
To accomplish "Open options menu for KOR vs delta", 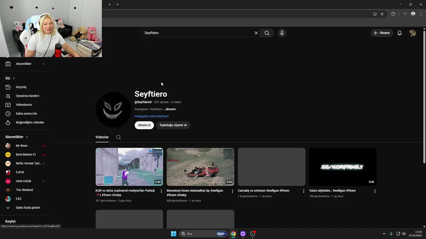I will pos(161,191).
